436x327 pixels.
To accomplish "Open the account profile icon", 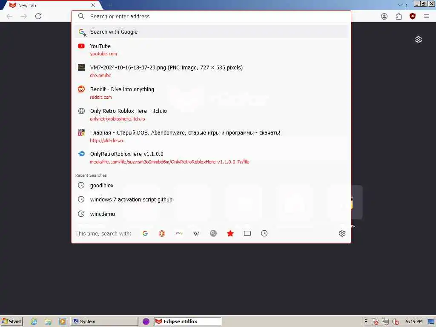I will click(384, 17).
